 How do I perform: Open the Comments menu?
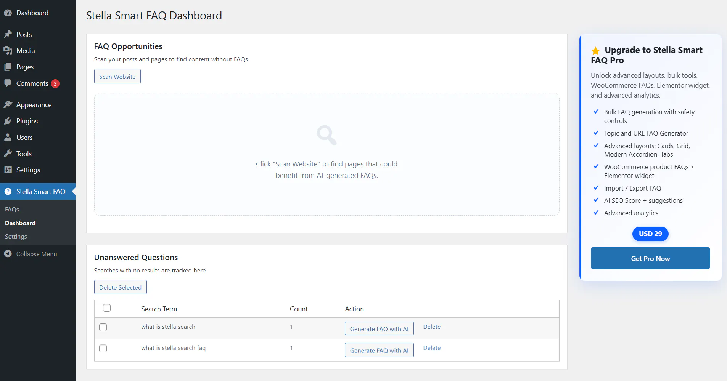tap(38, 83)
